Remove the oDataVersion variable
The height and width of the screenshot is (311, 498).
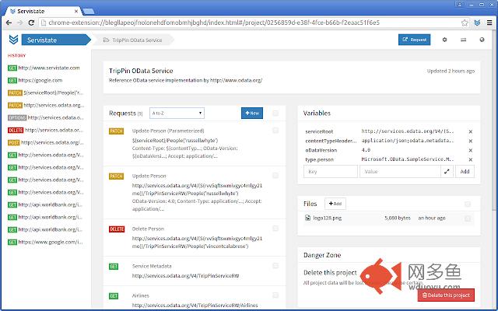click(470, 150)
